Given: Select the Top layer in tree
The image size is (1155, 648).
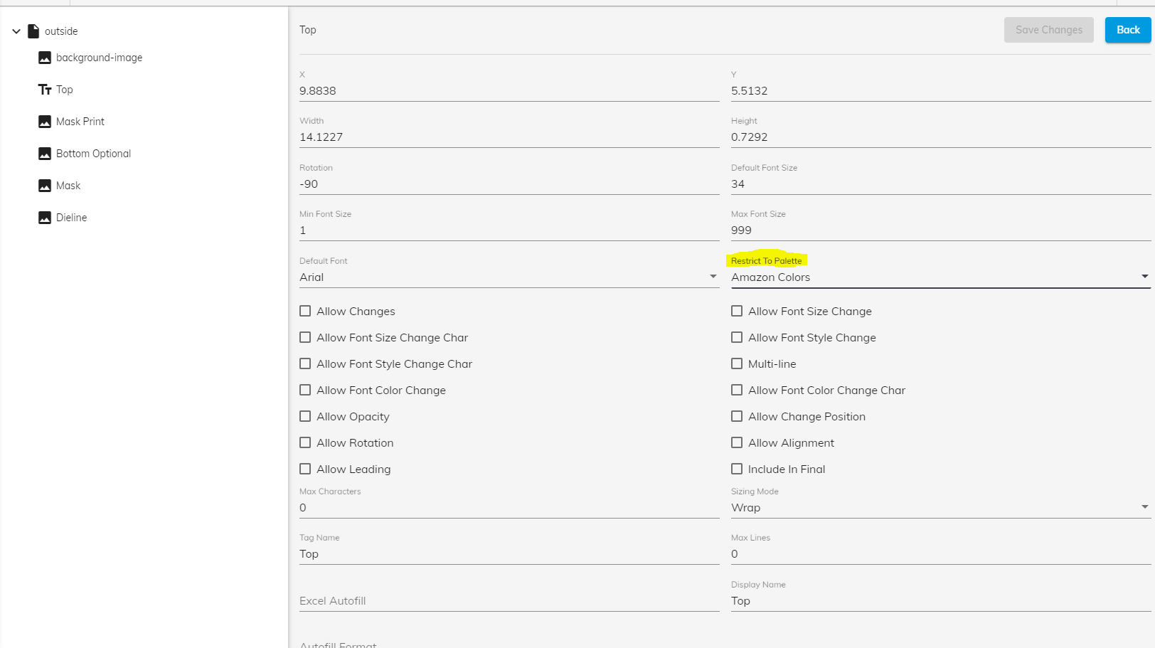Looking at the screenshot, I should tap(65, 90).
